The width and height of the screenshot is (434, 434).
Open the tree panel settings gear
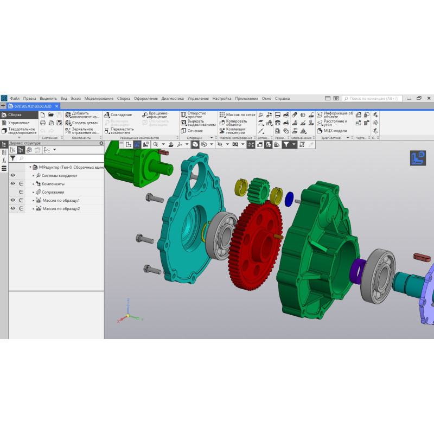101,143
